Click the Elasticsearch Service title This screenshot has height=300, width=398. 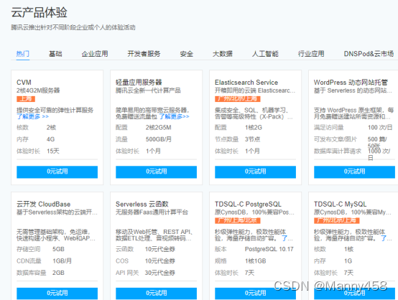click(x=246, y=83)
